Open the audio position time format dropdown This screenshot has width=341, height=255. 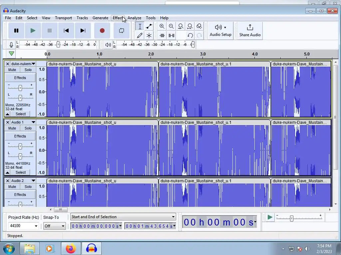(x=255, y=222)
